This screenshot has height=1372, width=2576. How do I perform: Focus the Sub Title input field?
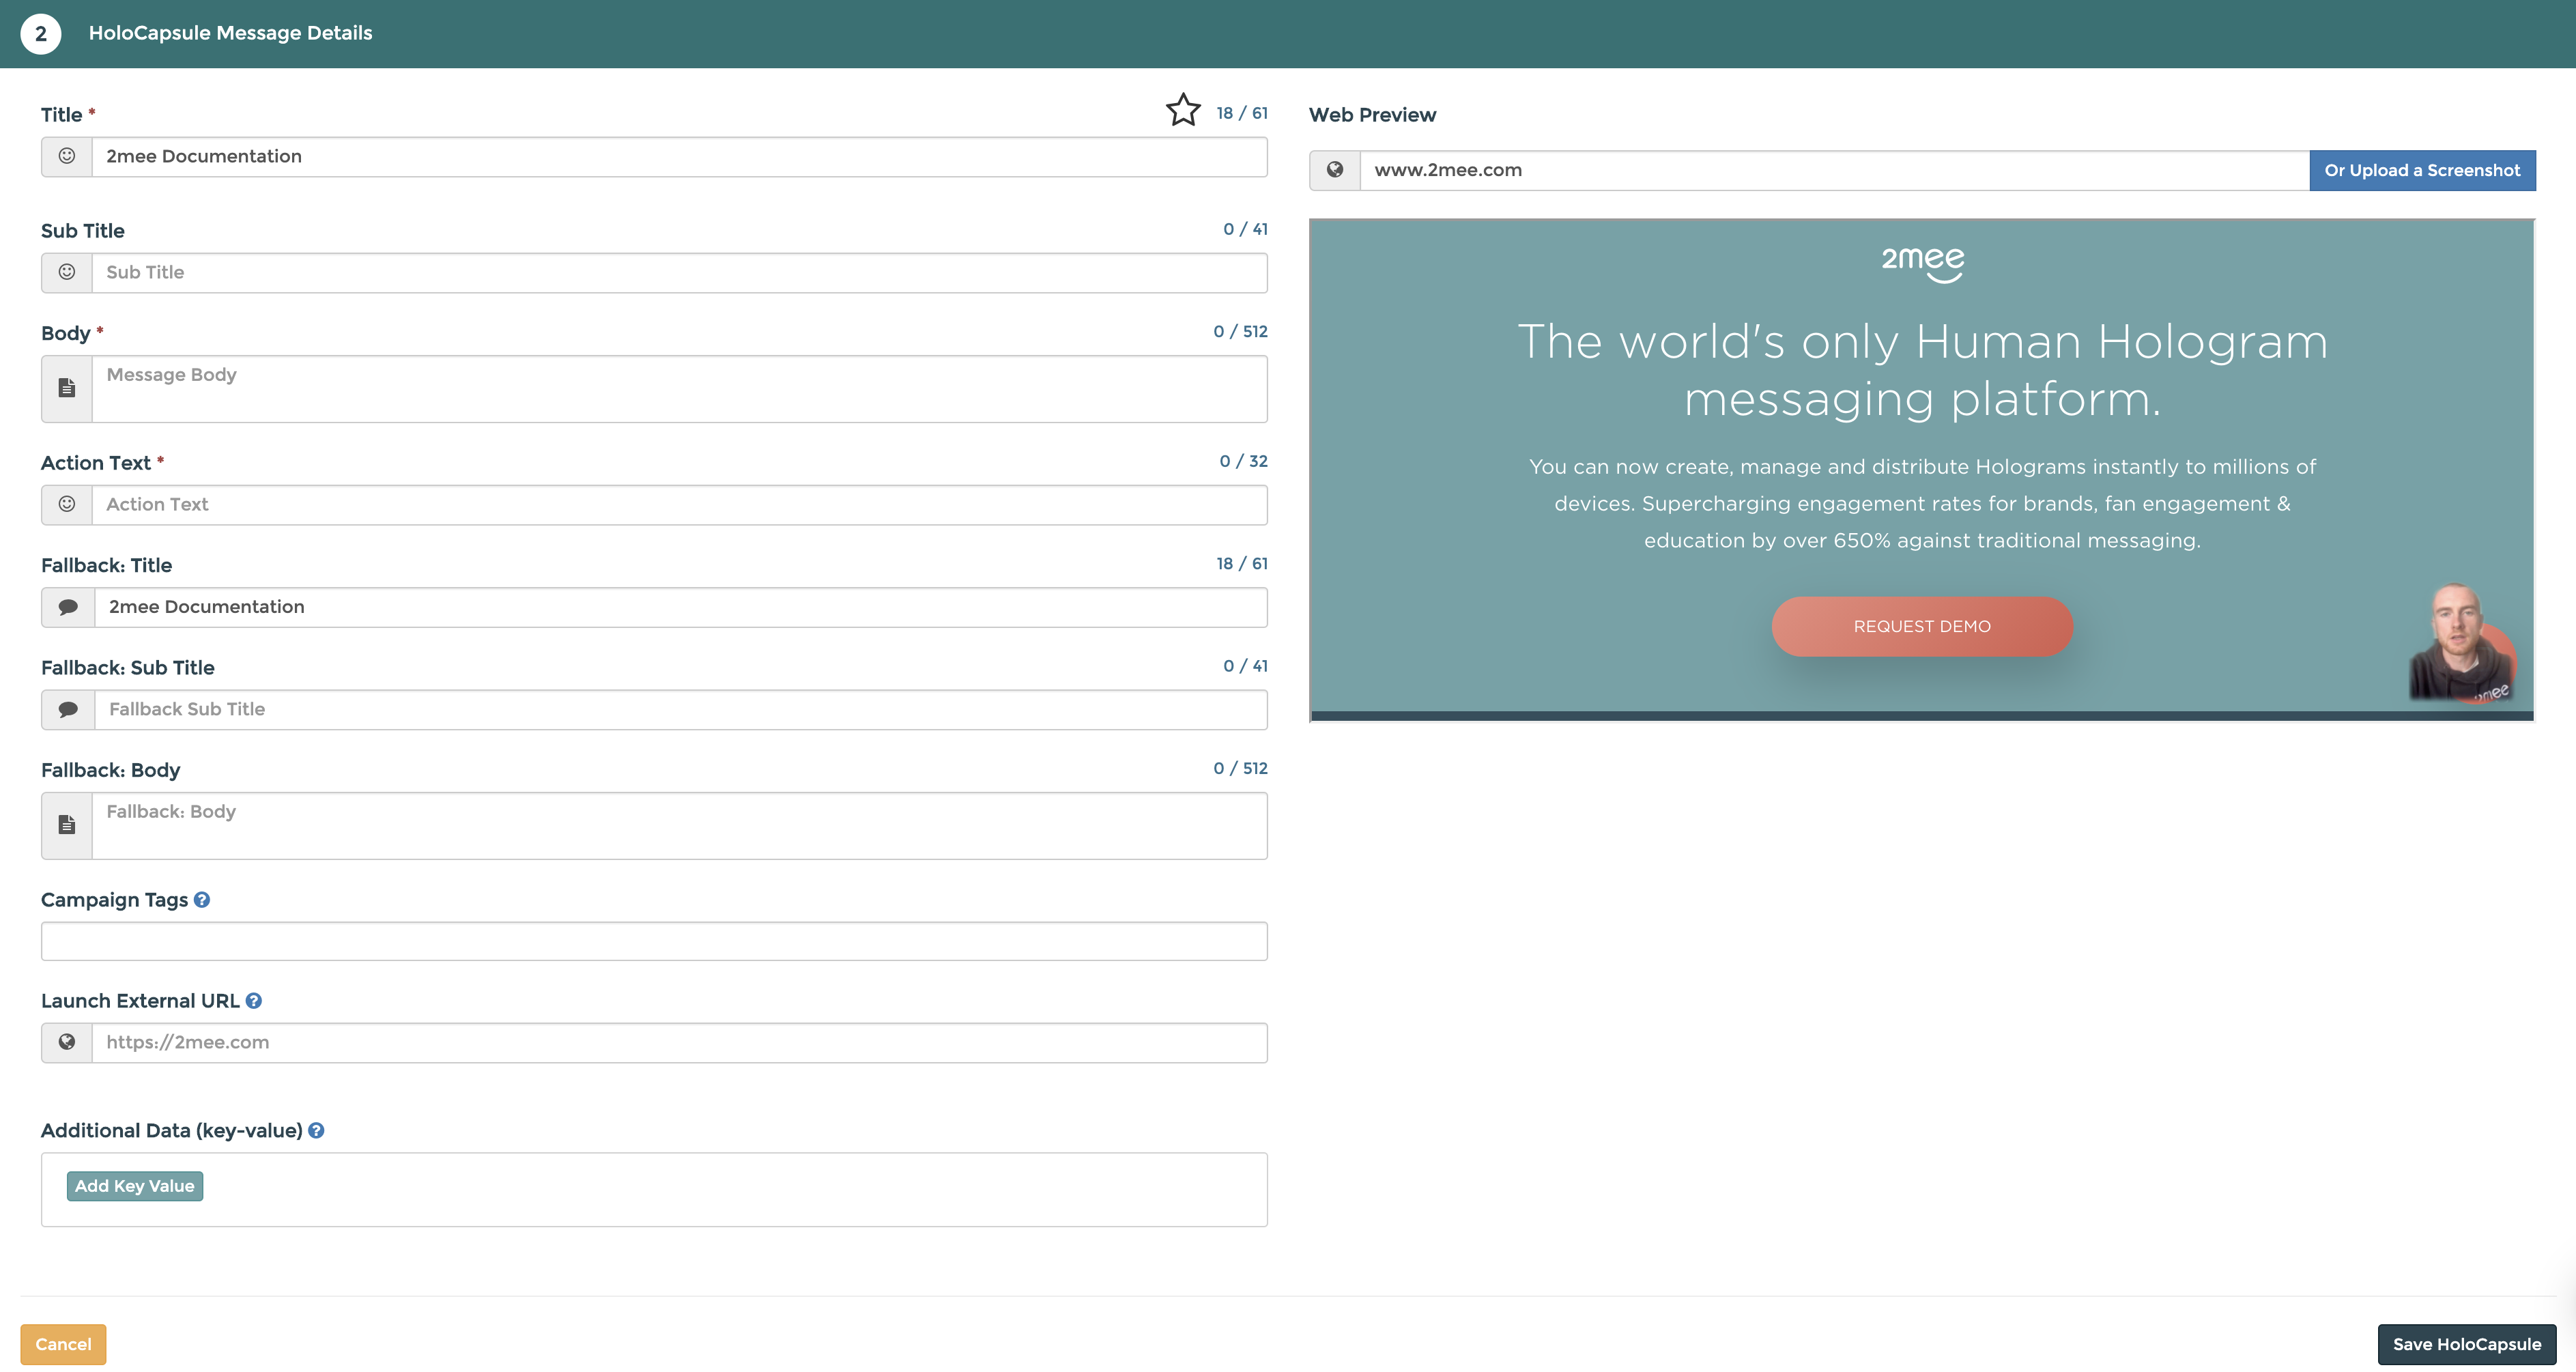tap(679, 272)
